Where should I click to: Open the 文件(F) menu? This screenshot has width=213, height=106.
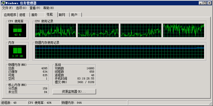pos(7,8)
